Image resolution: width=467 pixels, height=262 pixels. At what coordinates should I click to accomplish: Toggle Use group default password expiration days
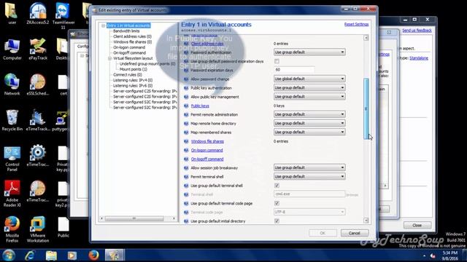(277, 61)
